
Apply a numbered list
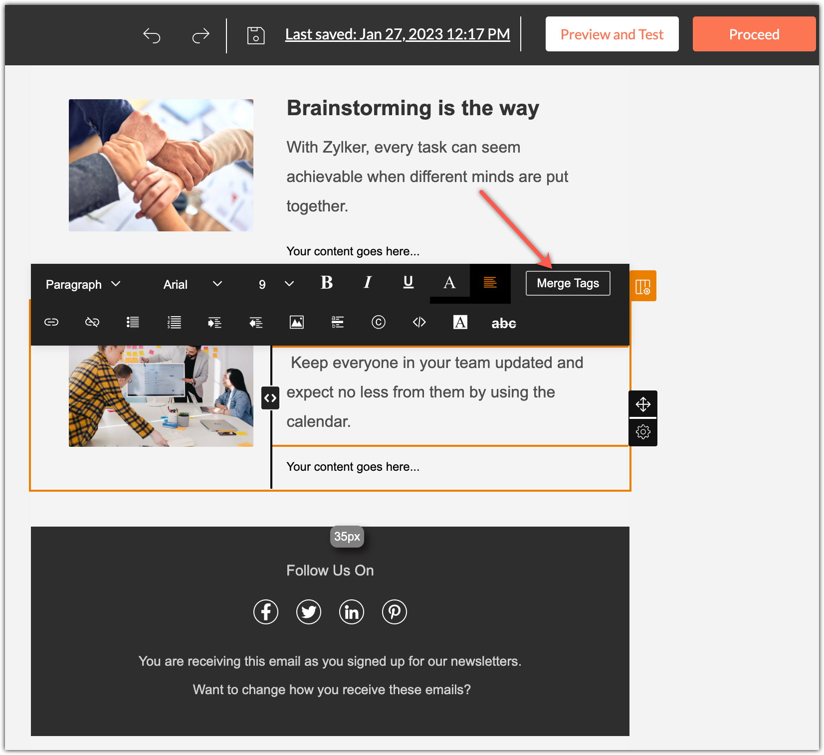point(174,323)
